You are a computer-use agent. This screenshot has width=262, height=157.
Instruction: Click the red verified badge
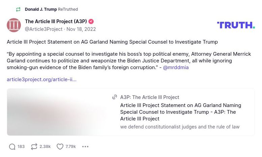point(91,21)
